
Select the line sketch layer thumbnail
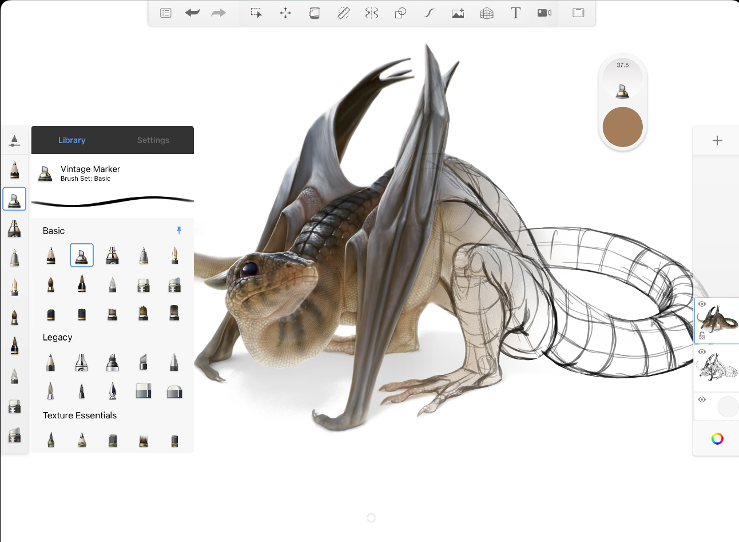720,368
